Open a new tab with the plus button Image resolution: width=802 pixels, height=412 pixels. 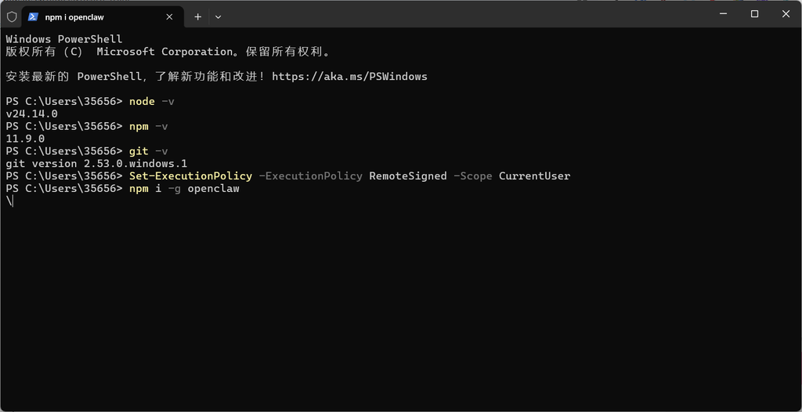coord(197,16)
